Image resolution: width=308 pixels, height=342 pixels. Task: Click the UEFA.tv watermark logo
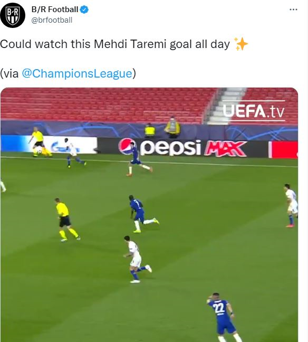tap(254, 111)
